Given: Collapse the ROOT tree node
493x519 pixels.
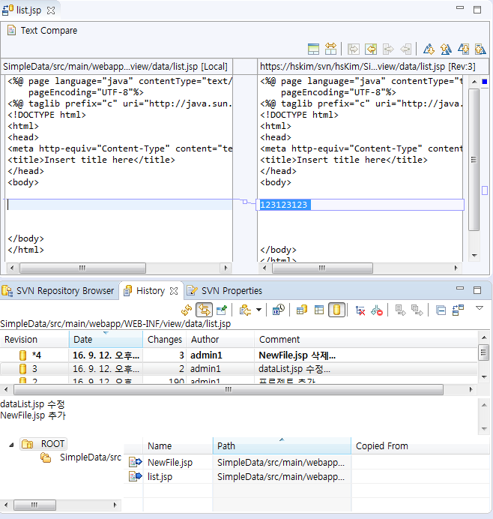Looking at the screenshot, I should coord(11,445).
